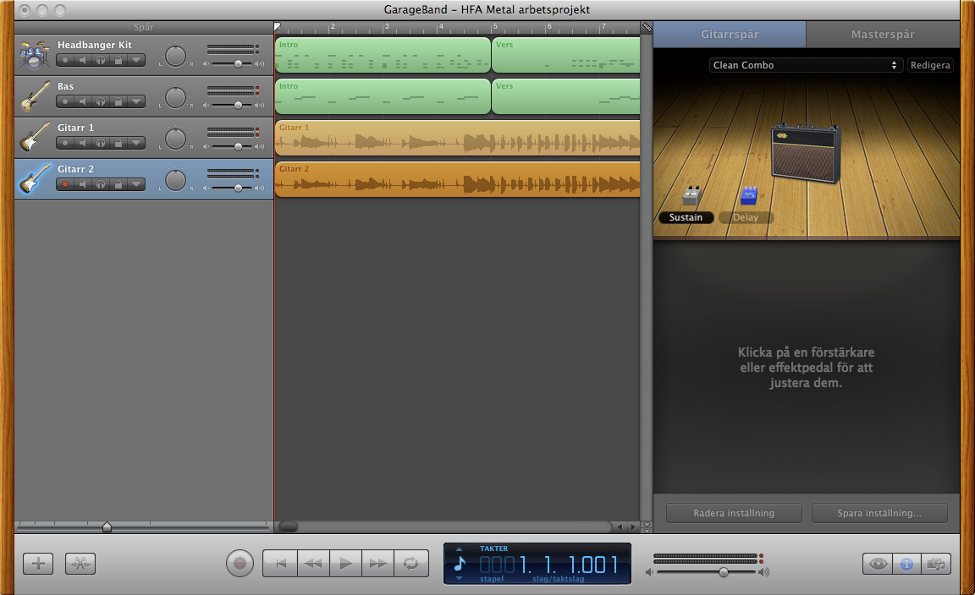Select the Clean Combo amplifier on stage

pyautogui.click(x=806, y=153)
